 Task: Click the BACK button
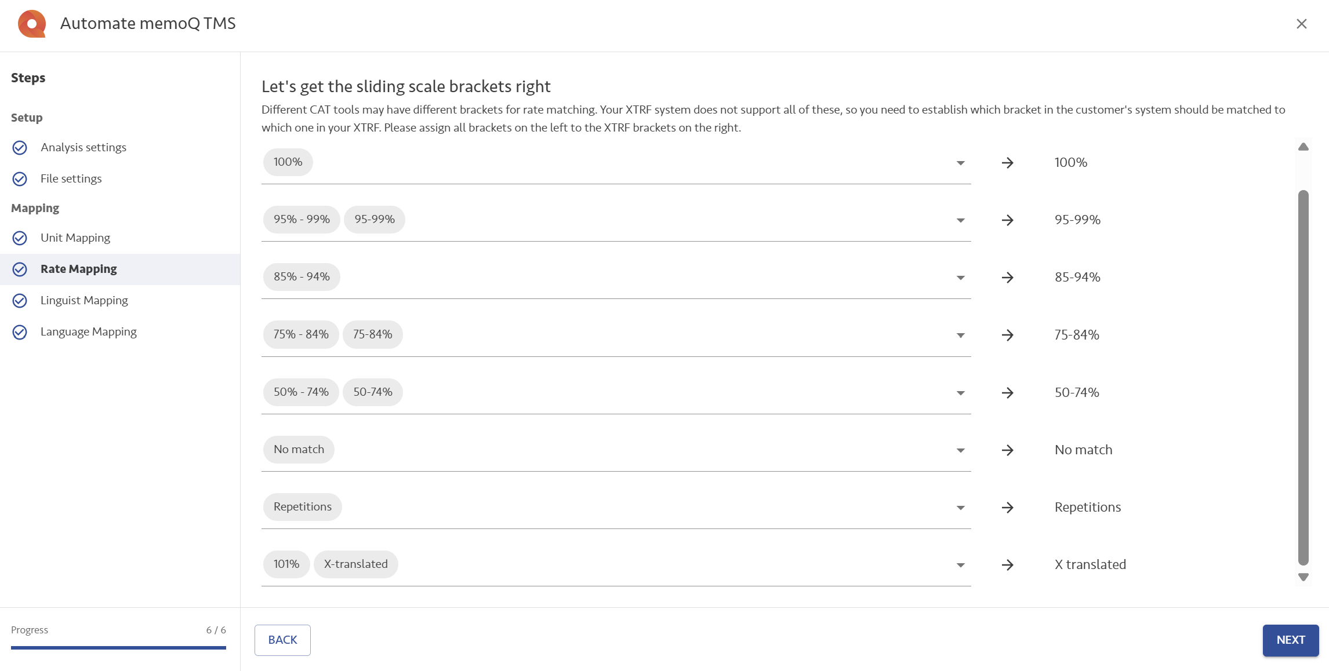[282, 640]
